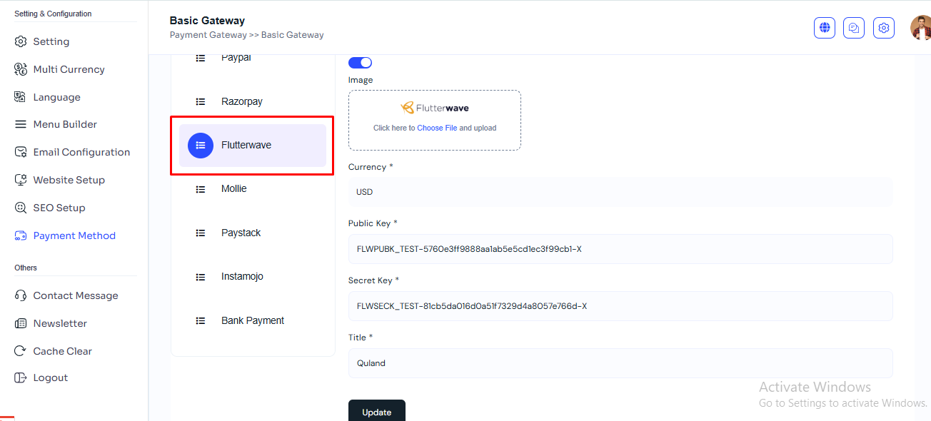931x421 pixels.
Task: Click the globe icon in the header
Action: click(825, 28)
